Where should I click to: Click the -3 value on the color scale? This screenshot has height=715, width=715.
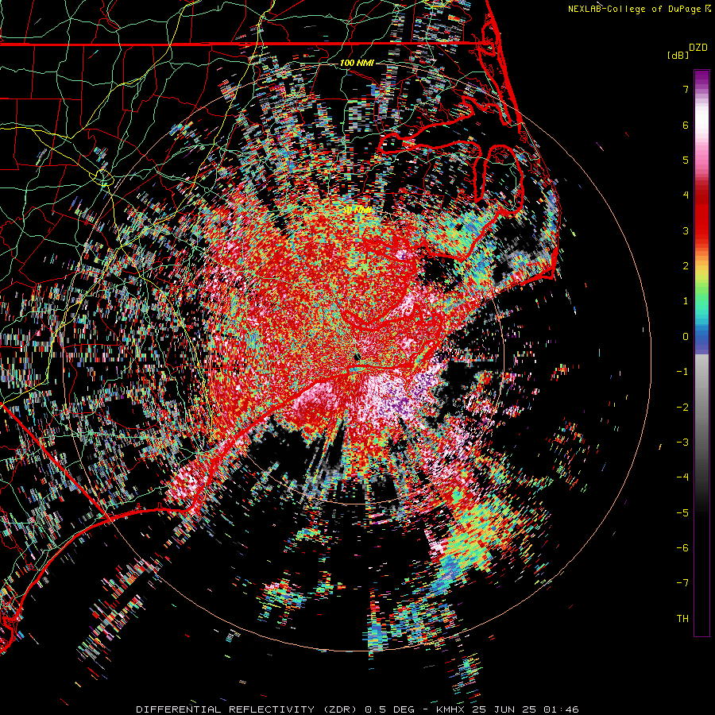(x=682, y=443)
